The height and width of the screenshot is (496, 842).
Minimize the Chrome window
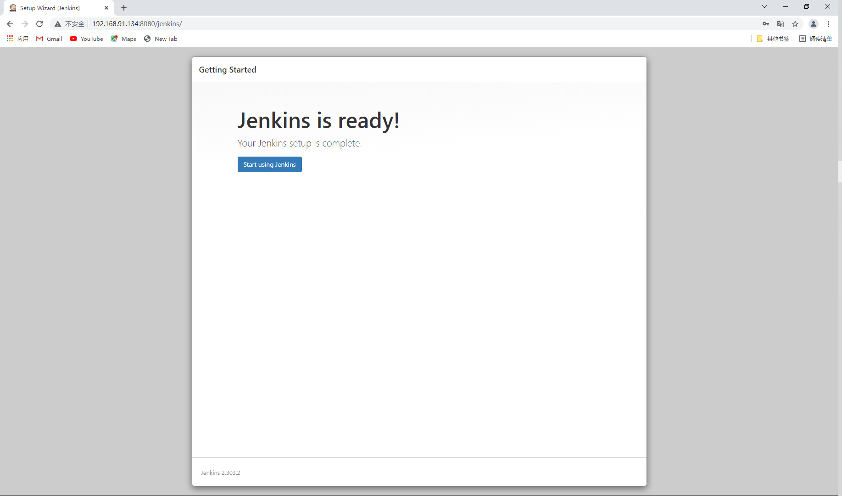pos(786,6)
